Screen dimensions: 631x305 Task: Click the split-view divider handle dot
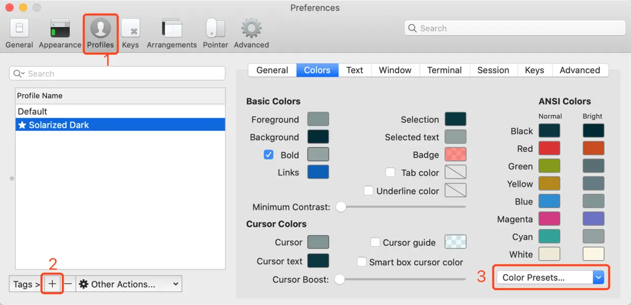(x=12, y=179)
